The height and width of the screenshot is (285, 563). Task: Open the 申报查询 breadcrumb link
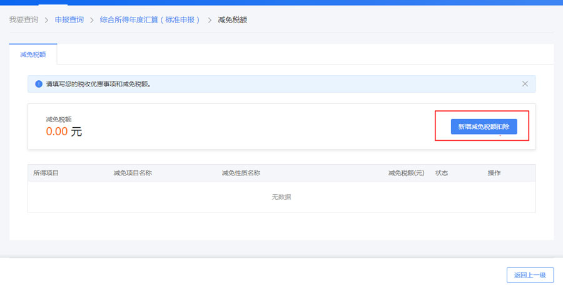point(69,20)
